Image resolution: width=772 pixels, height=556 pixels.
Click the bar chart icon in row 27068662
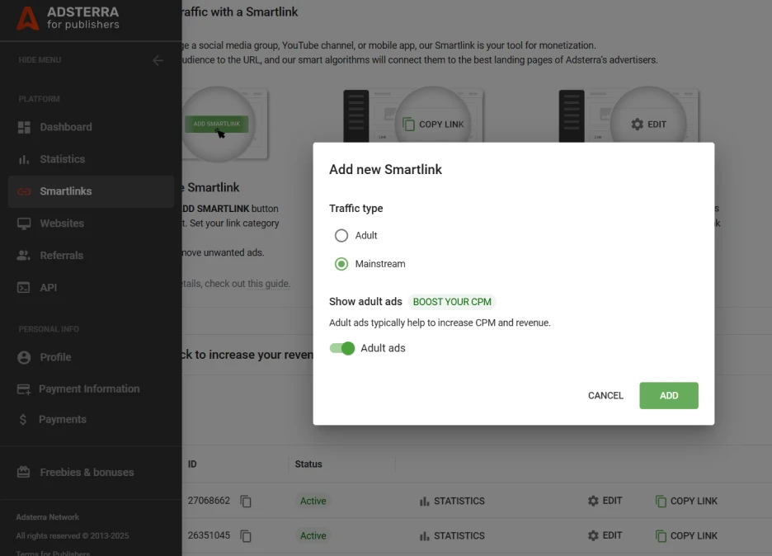424,502
